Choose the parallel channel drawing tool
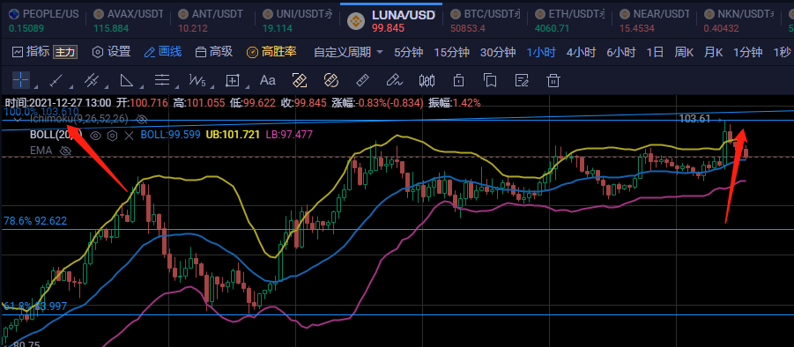 (91, 80)
